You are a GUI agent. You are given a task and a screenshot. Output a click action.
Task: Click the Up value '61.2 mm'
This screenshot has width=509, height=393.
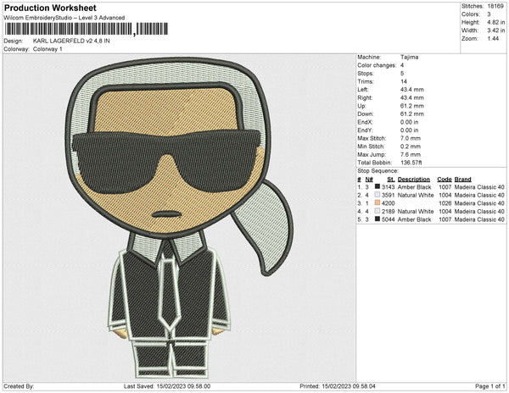412,106
